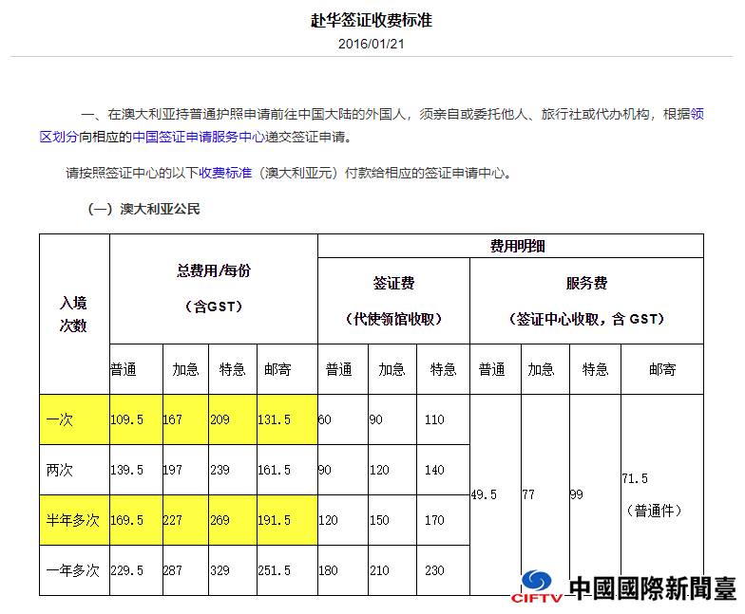The height and width of the screenshot is (614, 745).
Task: Select the 251.5 cell in 一年多次 row
Action: click(287, 570)
